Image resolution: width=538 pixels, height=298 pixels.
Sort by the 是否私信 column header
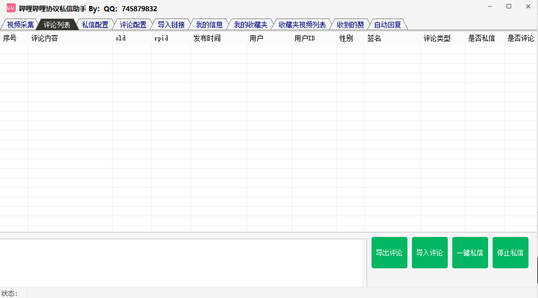481,39
